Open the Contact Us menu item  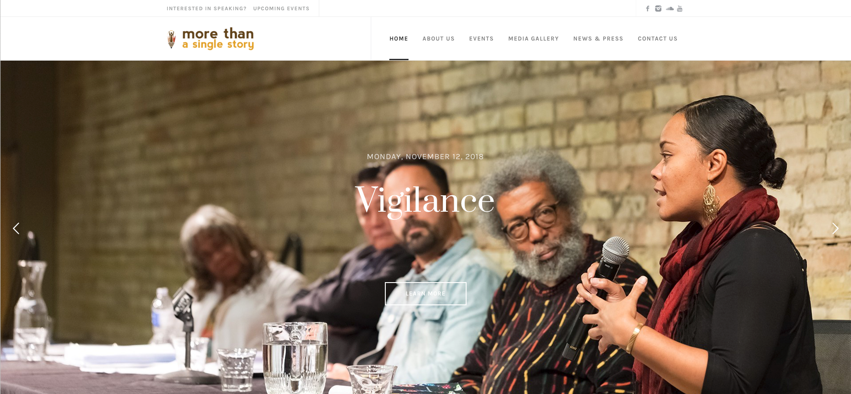(658, 39)
